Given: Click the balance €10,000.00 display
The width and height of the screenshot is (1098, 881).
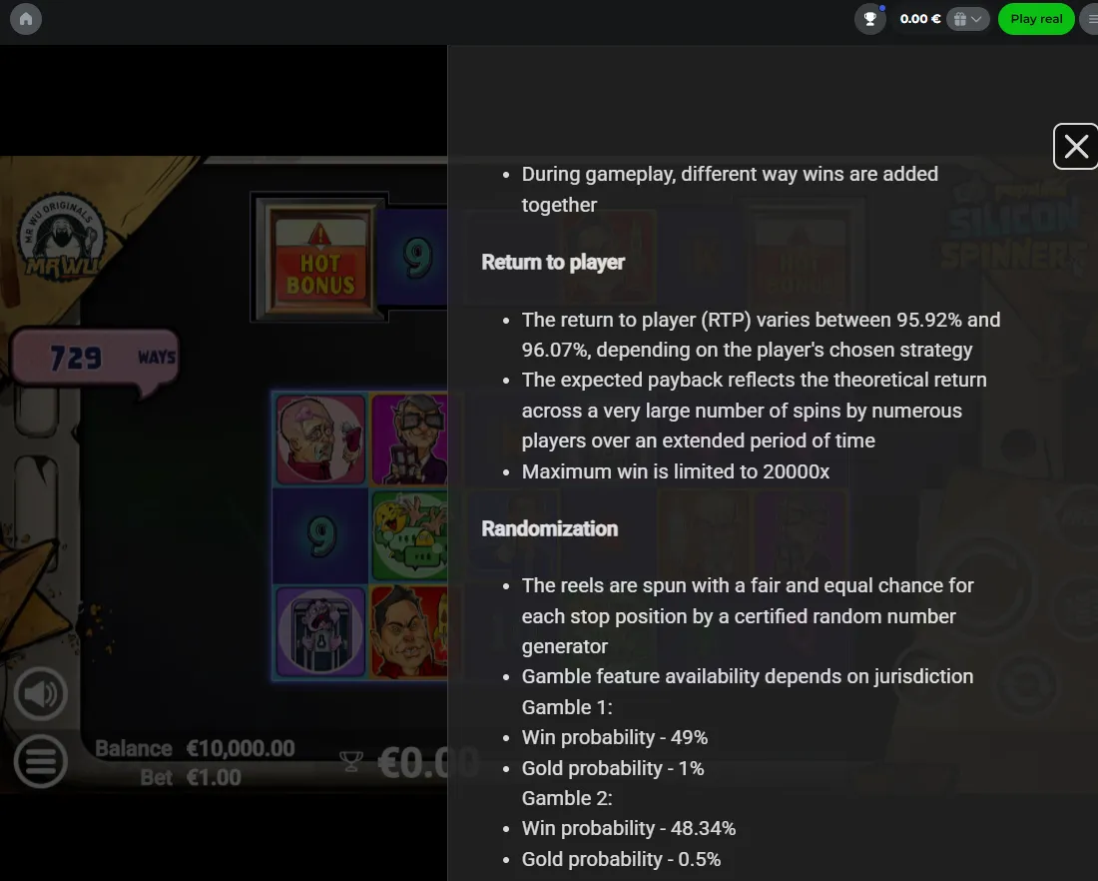Looking at the screenshot, I should click(241, 748).
